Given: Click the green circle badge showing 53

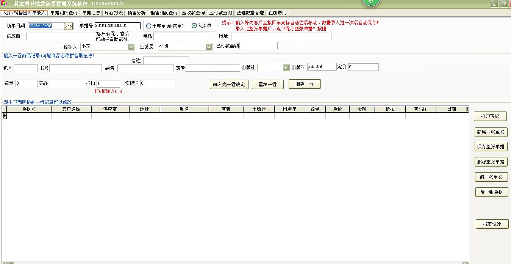Looking at the screenshot, I should coord(371,2).
